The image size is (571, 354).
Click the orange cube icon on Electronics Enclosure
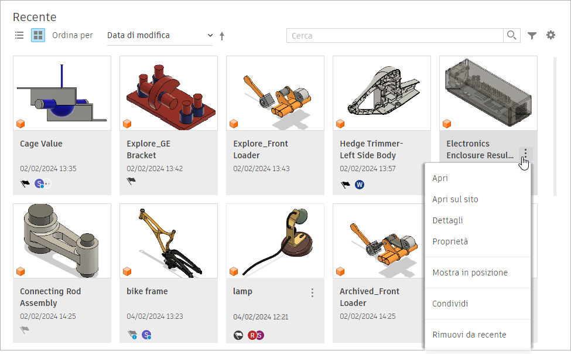447,124
